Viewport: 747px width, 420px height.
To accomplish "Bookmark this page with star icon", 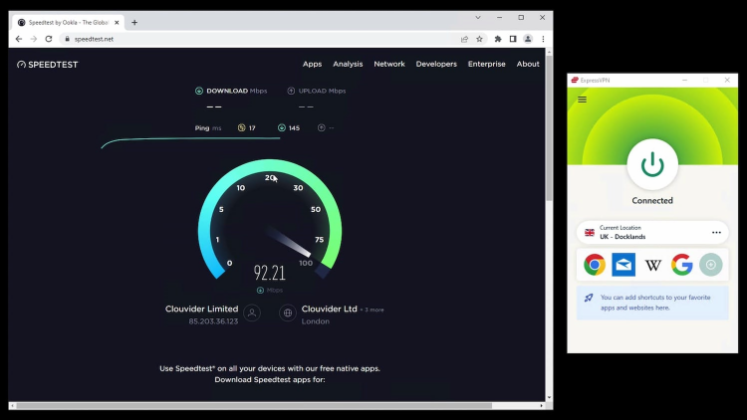I will pos(479,39).
